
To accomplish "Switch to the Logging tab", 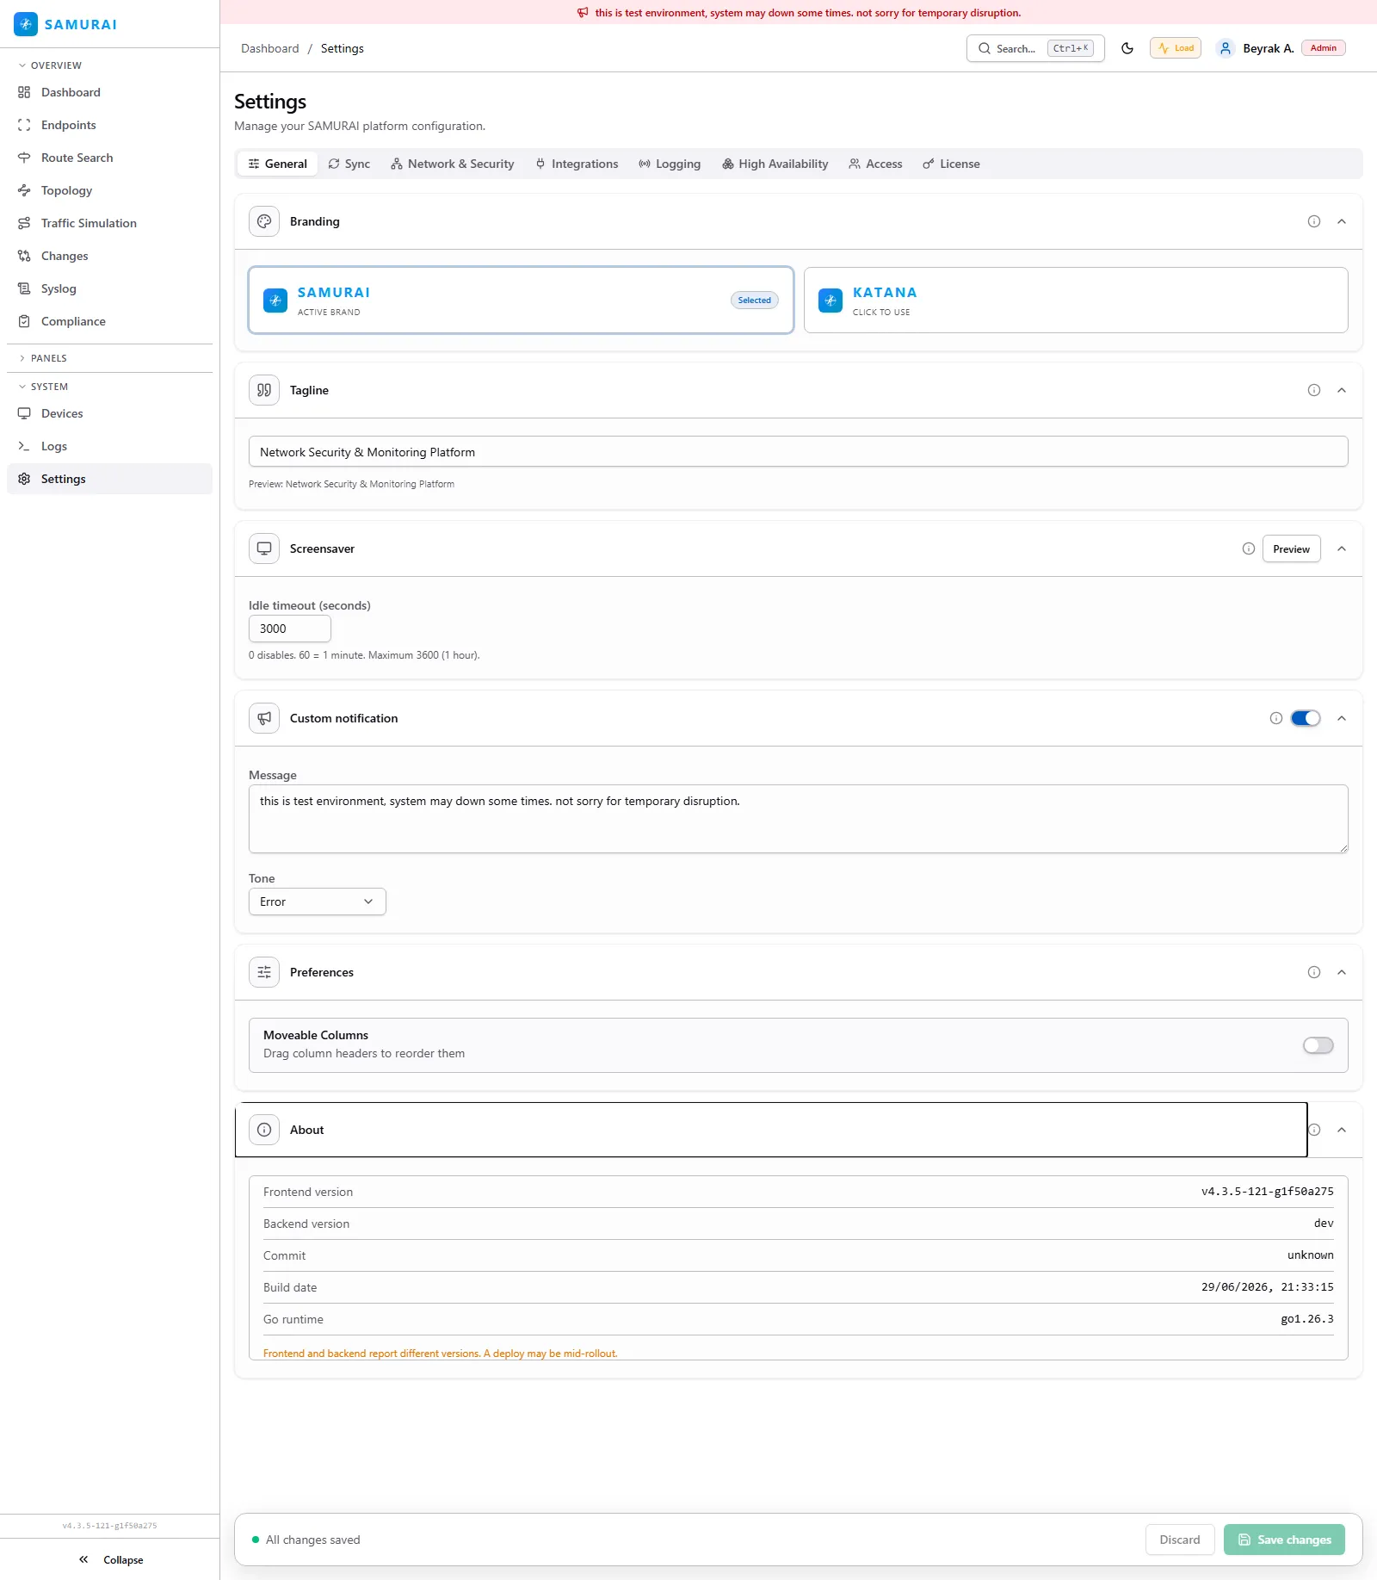I will click(670, 164).
